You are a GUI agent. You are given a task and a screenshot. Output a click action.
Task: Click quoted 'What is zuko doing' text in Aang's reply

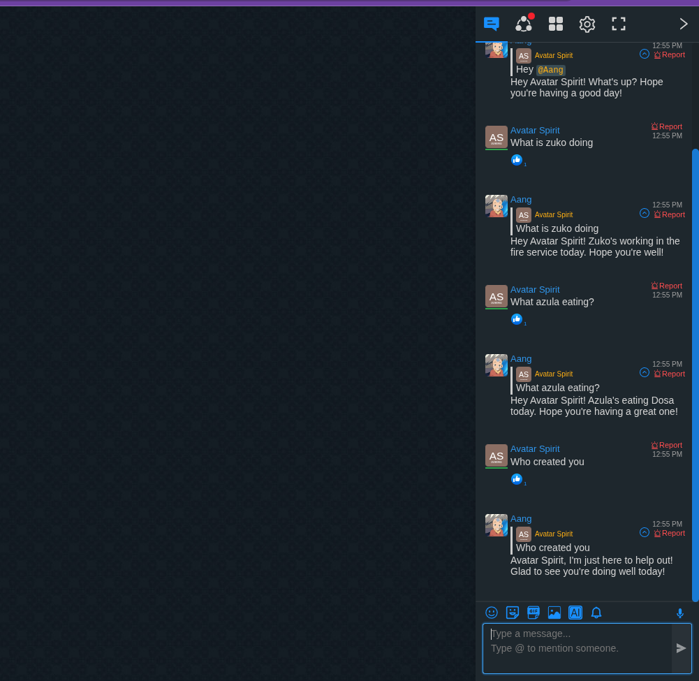coord(557,228)
